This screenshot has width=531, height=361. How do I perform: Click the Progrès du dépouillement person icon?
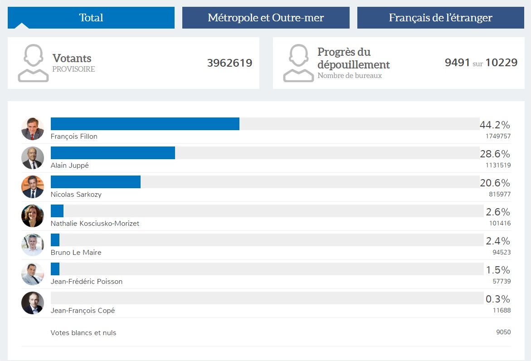[298, 63]
